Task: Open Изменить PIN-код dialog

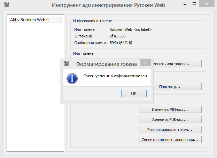Action: coord(170,109)
